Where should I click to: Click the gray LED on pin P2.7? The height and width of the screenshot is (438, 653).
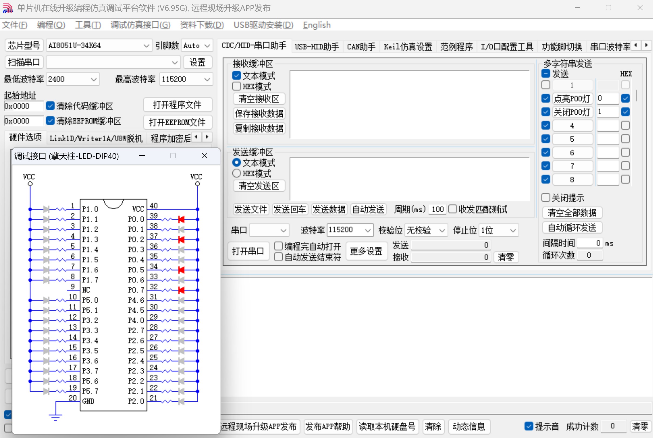pyautogui.click(x=181, y=331)
